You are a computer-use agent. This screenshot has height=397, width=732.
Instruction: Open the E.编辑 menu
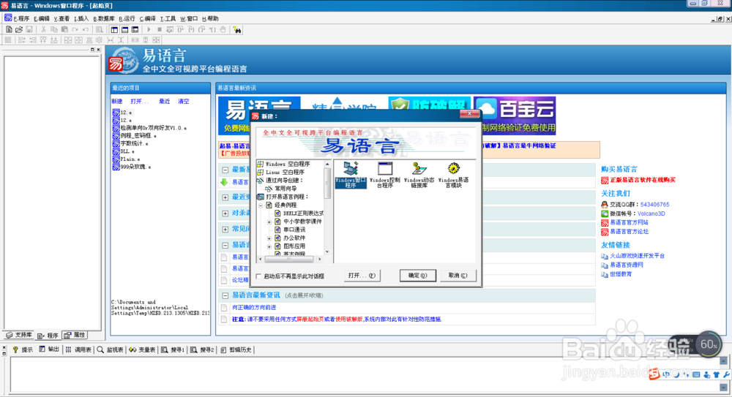coord(42,19)
